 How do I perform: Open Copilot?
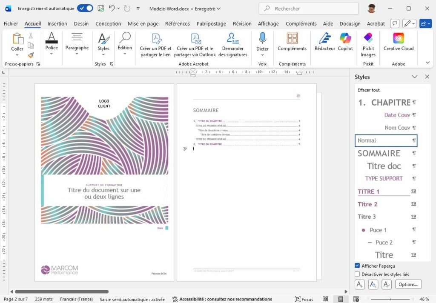point(345,44)
